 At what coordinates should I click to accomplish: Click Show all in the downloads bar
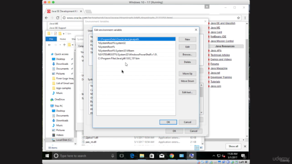coord(233,146)
